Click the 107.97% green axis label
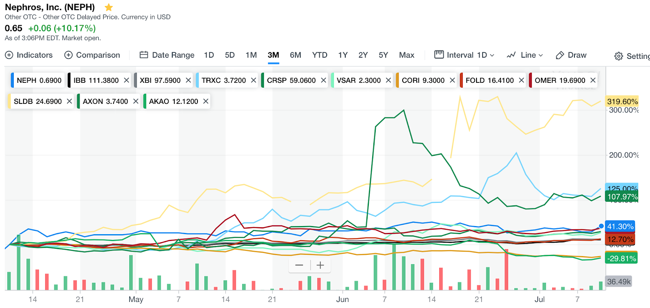This screenshot has width=650, height=308. 622,197
